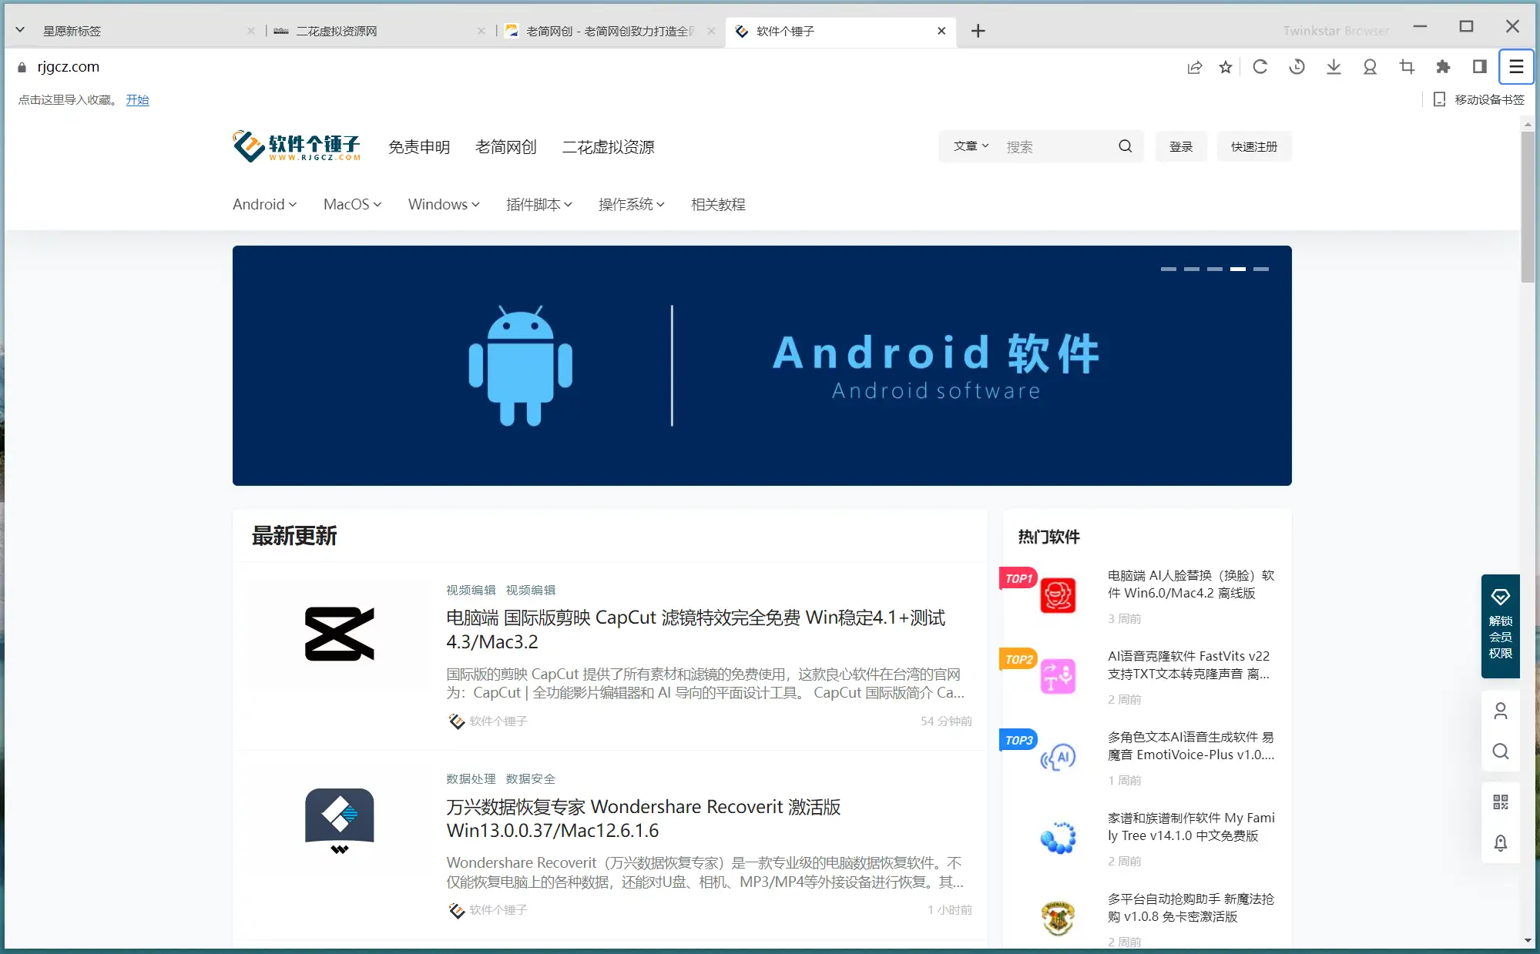Toggle the browser sidebar panel icon
The height and width of the screenshot is (954, 1540).
coord(1479,67)
